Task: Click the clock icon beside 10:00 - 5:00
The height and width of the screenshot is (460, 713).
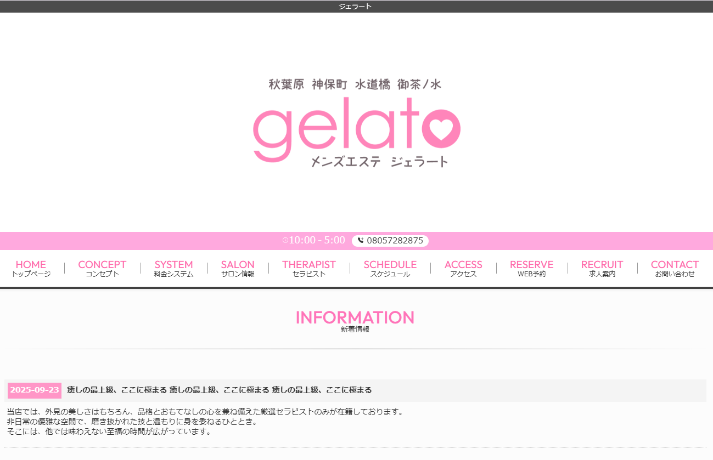Action: coord(285,240)
